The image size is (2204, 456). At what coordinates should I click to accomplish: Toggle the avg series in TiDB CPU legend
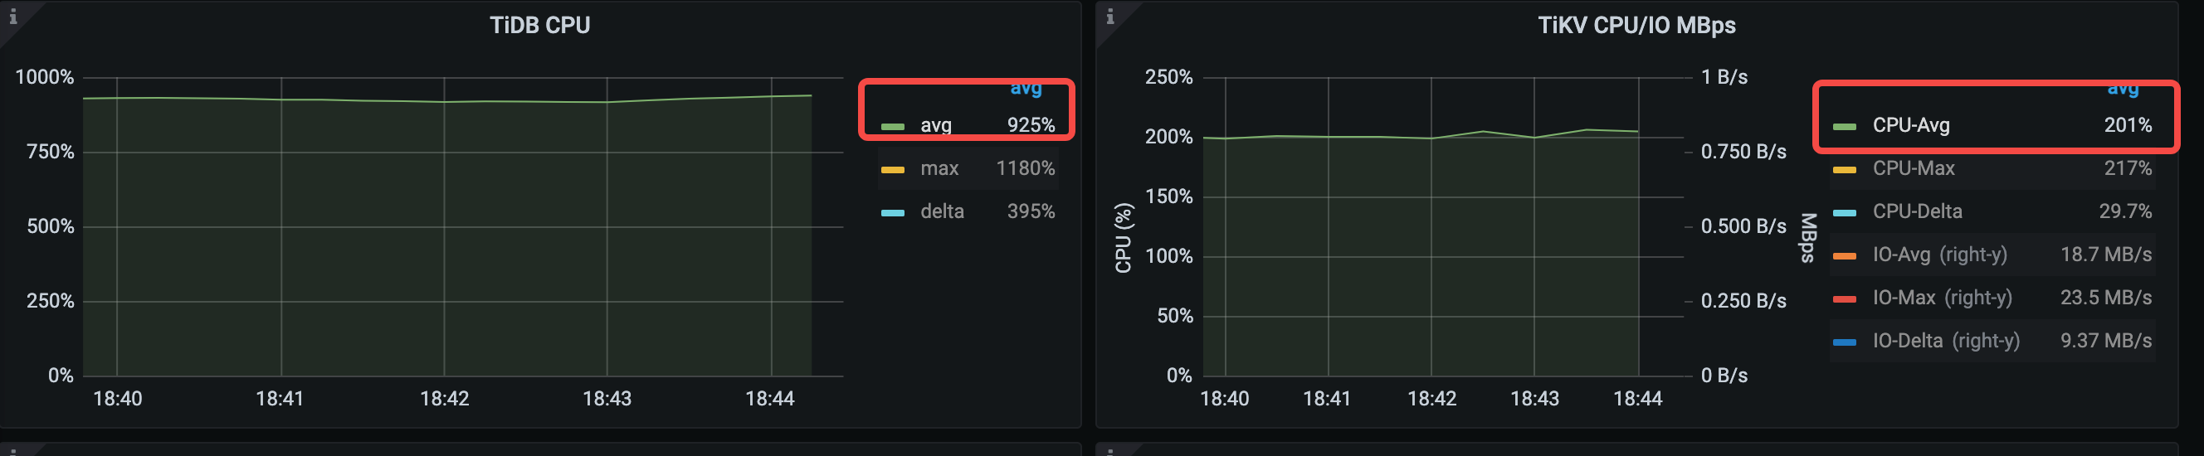pos(935,126)
